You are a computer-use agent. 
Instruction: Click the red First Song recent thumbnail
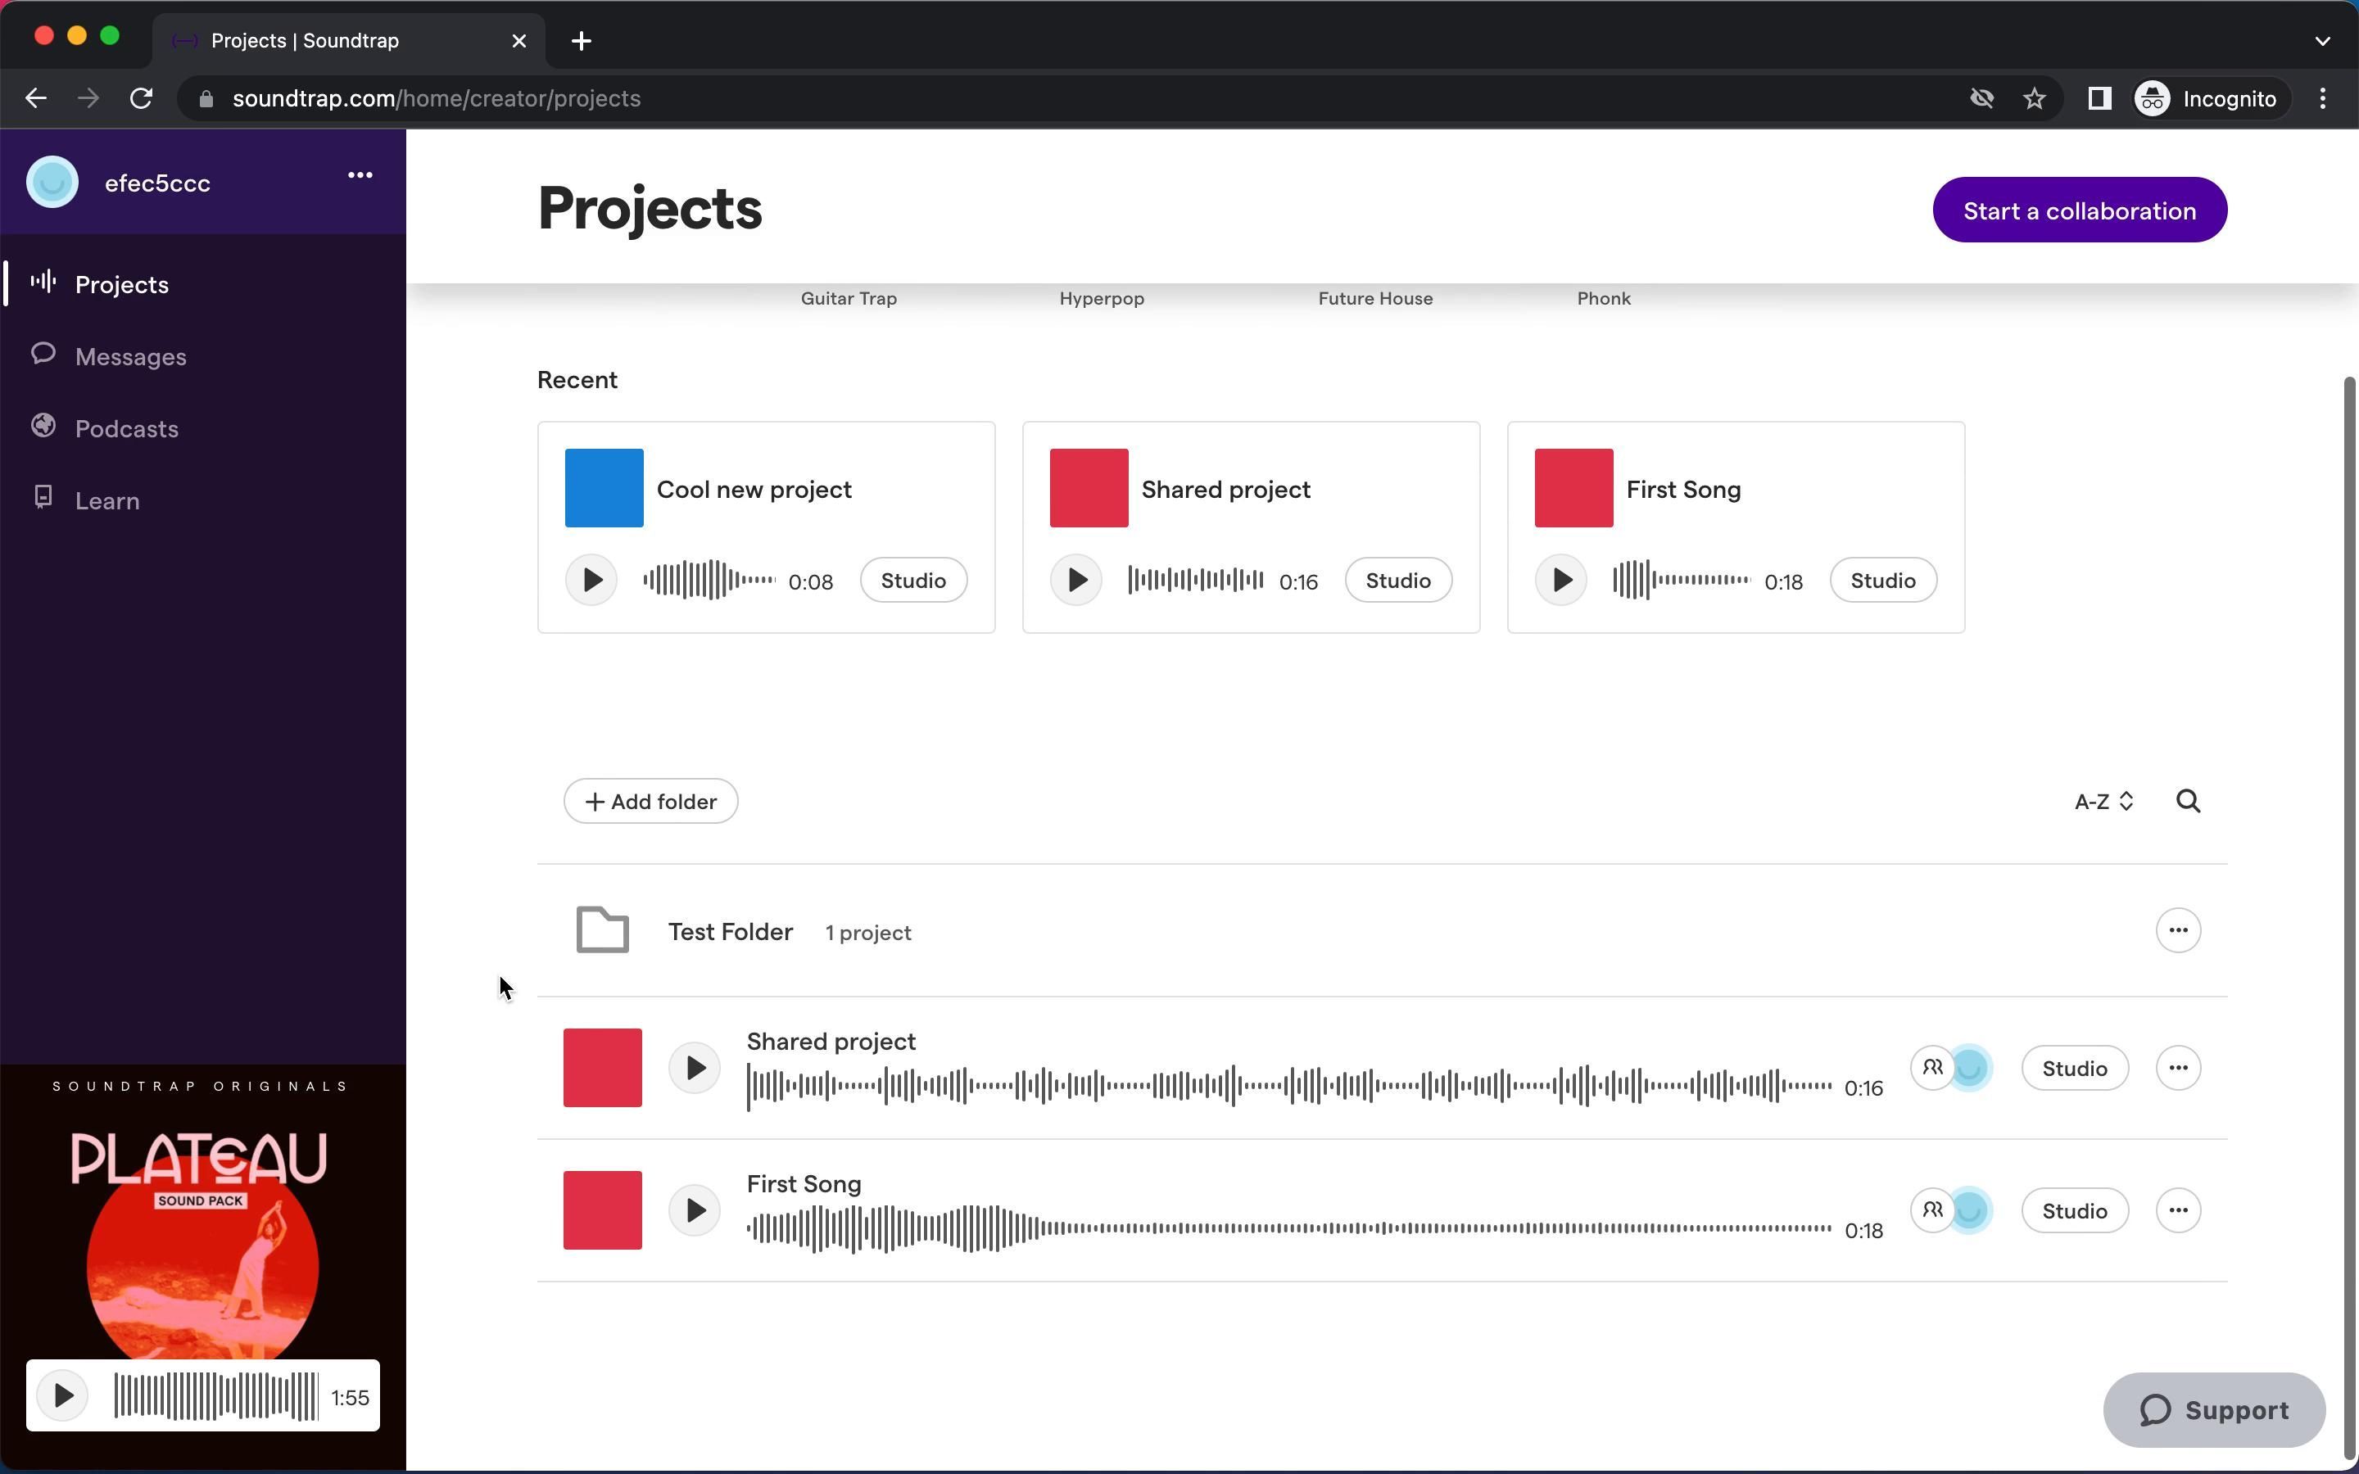click(1573, 488)
